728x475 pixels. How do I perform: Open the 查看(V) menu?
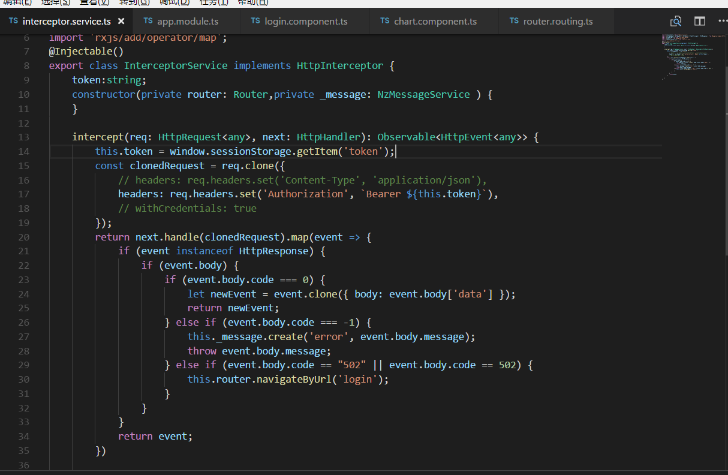pos(95,2)
